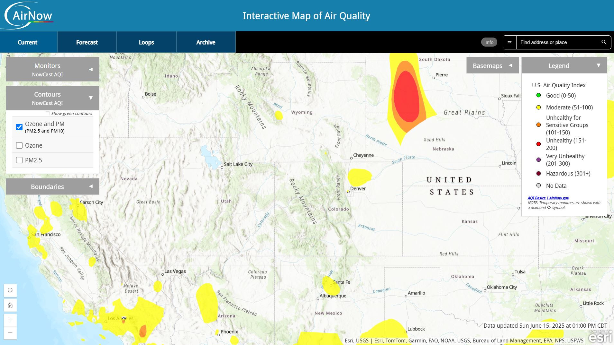Click the Boise city marker

tap(143, 97)
